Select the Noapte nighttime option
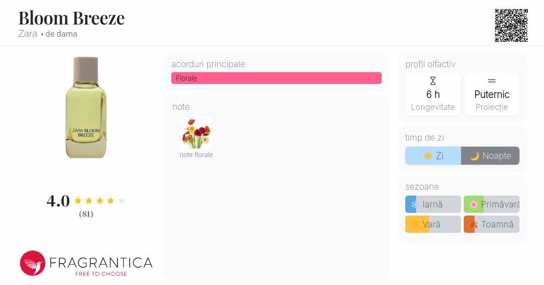Viewport: 544px width, 285px height. tap(490, 156)
